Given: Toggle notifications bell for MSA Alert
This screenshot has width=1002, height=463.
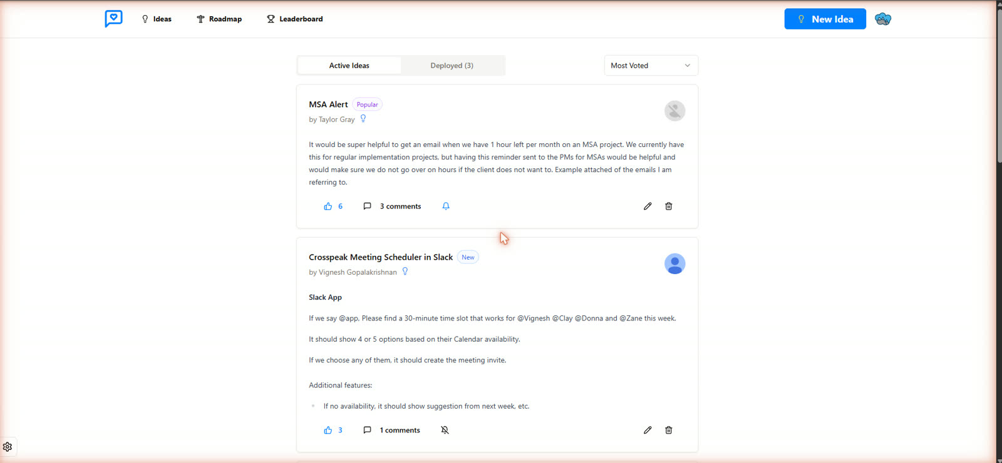Looking at the screenshot, I should coord(446,206).
